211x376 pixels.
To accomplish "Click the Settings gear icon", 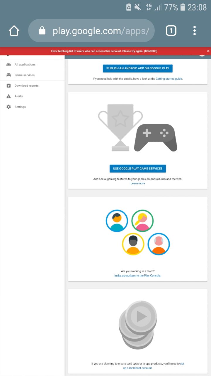I will (x=9, y=107).
